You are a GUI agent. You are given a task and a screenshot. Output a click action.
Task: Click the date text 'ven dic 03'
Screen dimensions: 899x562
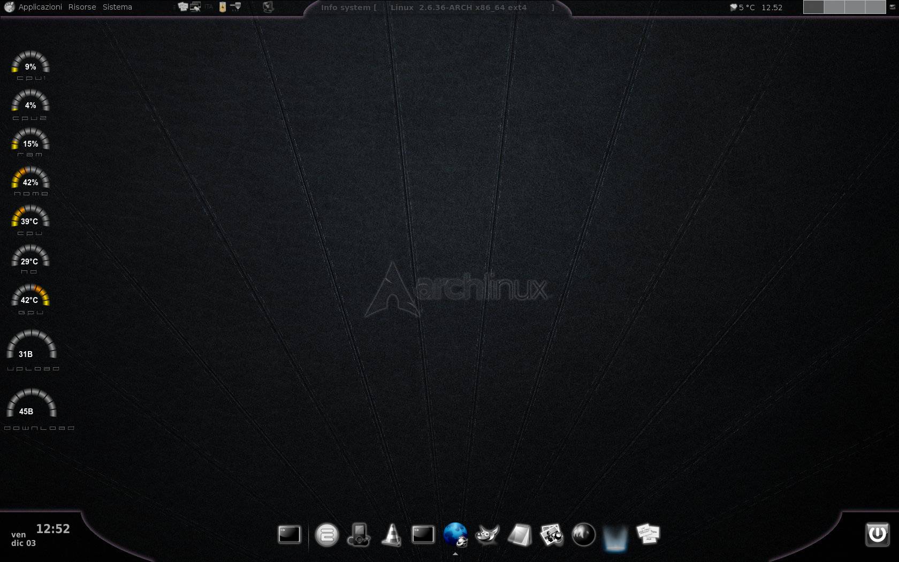[x=24, y=538]
